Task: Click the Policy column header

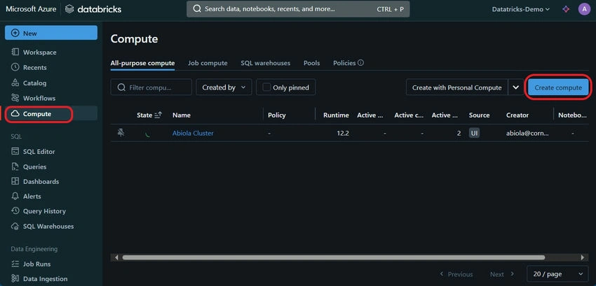Action: [276, 115]
